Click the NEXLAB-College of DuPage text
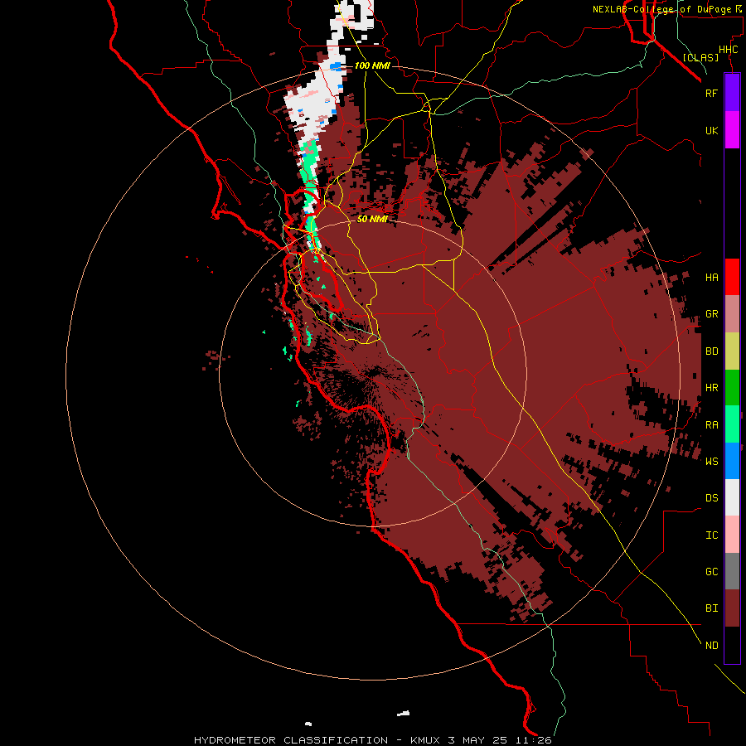746x746 pixels. click(x=661, y=9)
